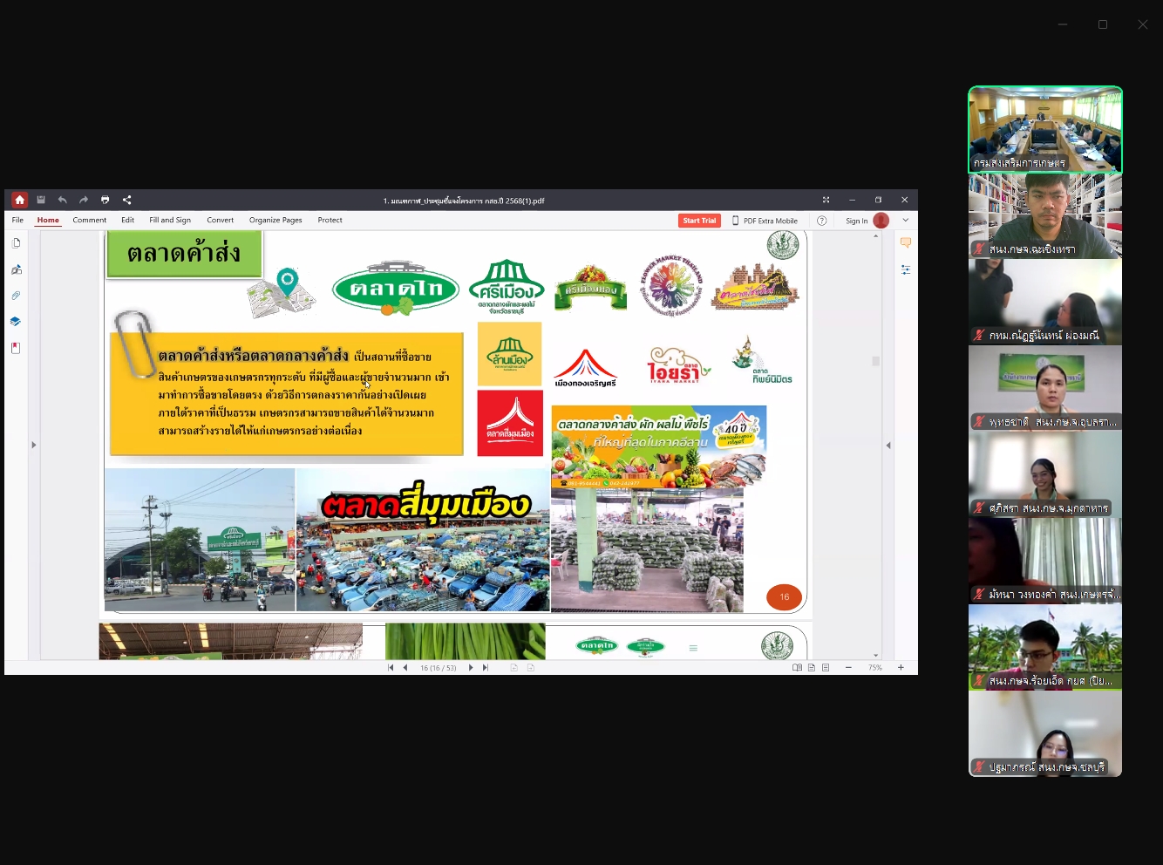
Task: Open the Convert tab
Action: (221, 221)
